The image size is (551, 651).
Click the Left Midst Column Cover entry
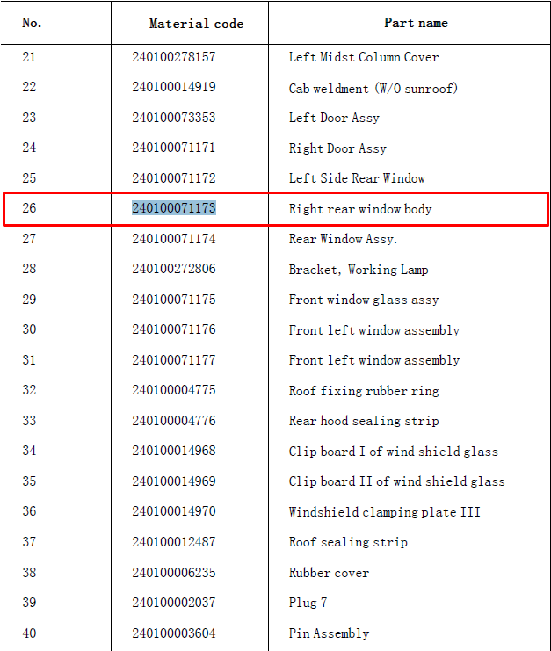click(x=364, y=57)
